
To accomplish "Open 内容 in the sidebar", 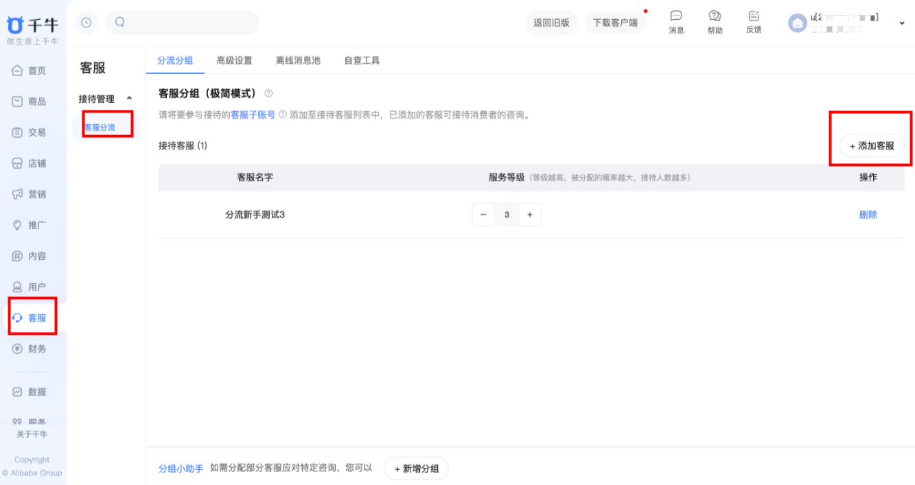I will (30, 256).
